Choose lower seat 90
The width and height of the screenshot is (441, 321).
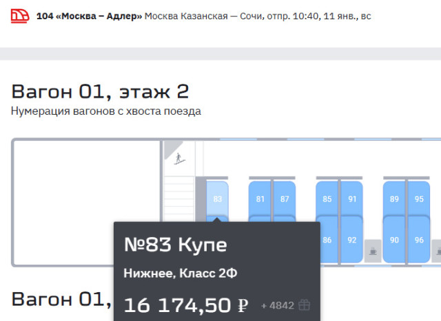point(394,240)
